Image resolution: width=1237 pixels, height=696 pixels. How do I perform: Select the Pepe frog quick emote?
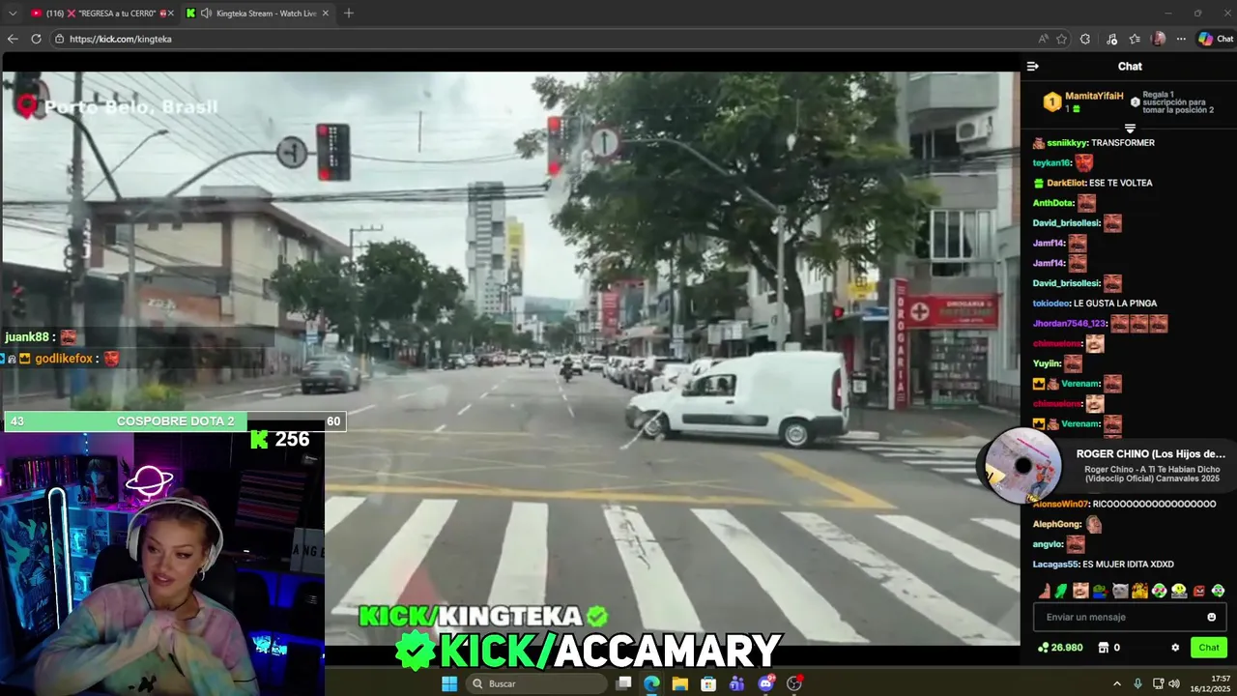click(1100, 591)
